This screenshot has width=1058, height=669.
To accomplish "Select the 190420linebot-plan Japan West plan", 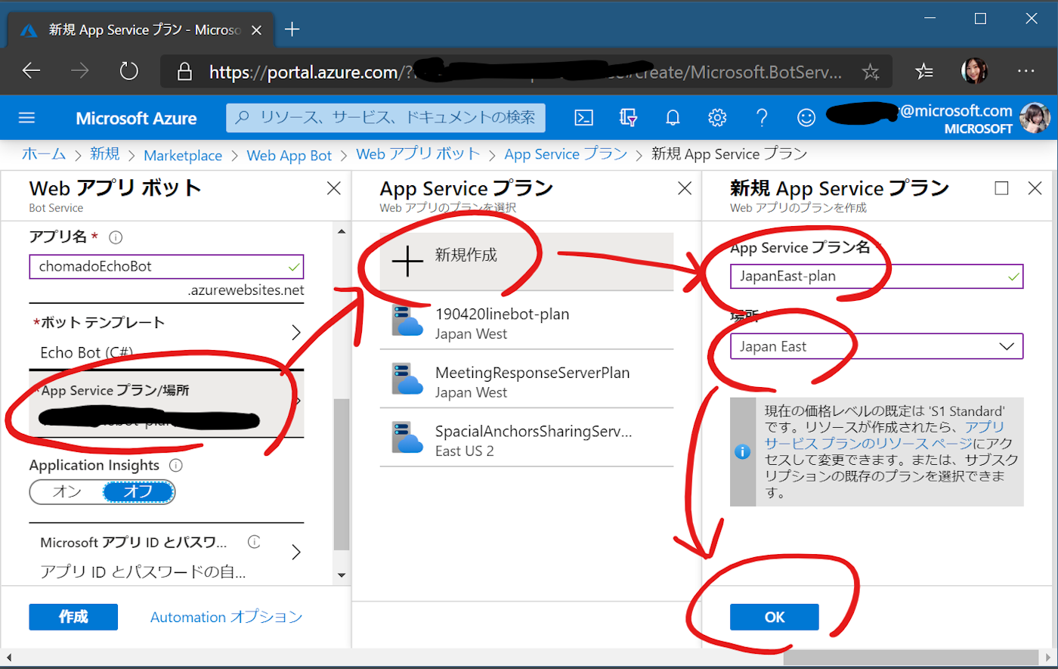I will click(x=526, y=321).
